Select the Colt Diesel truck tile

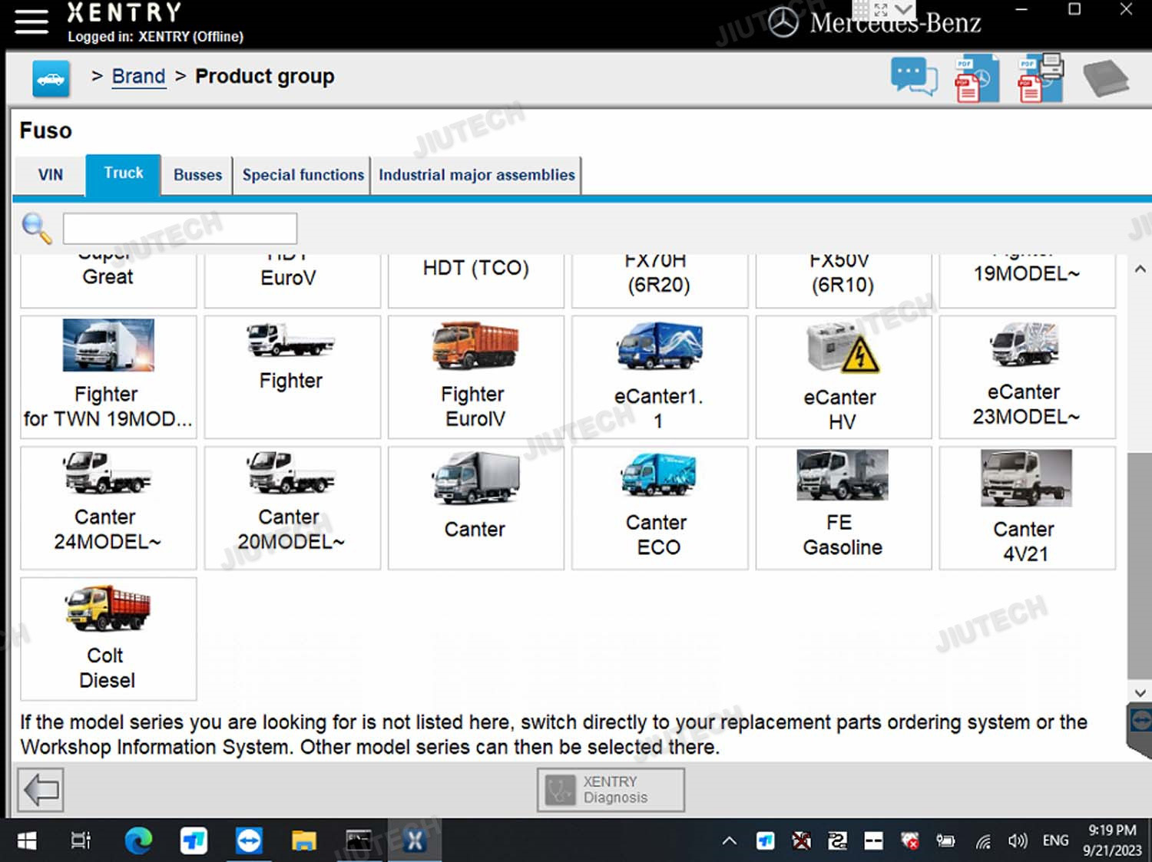pyautogui.click(x=108, y=639)
